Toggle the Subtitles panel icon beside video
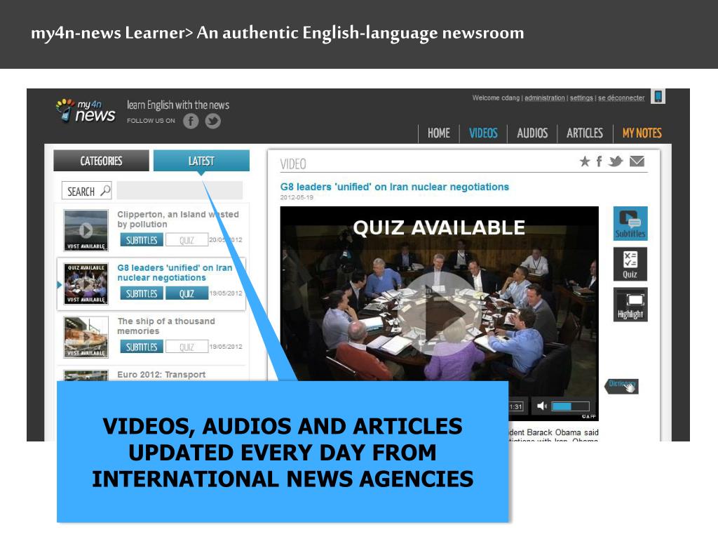The width and height of the screenshot is (718, 539). (630, 224)
